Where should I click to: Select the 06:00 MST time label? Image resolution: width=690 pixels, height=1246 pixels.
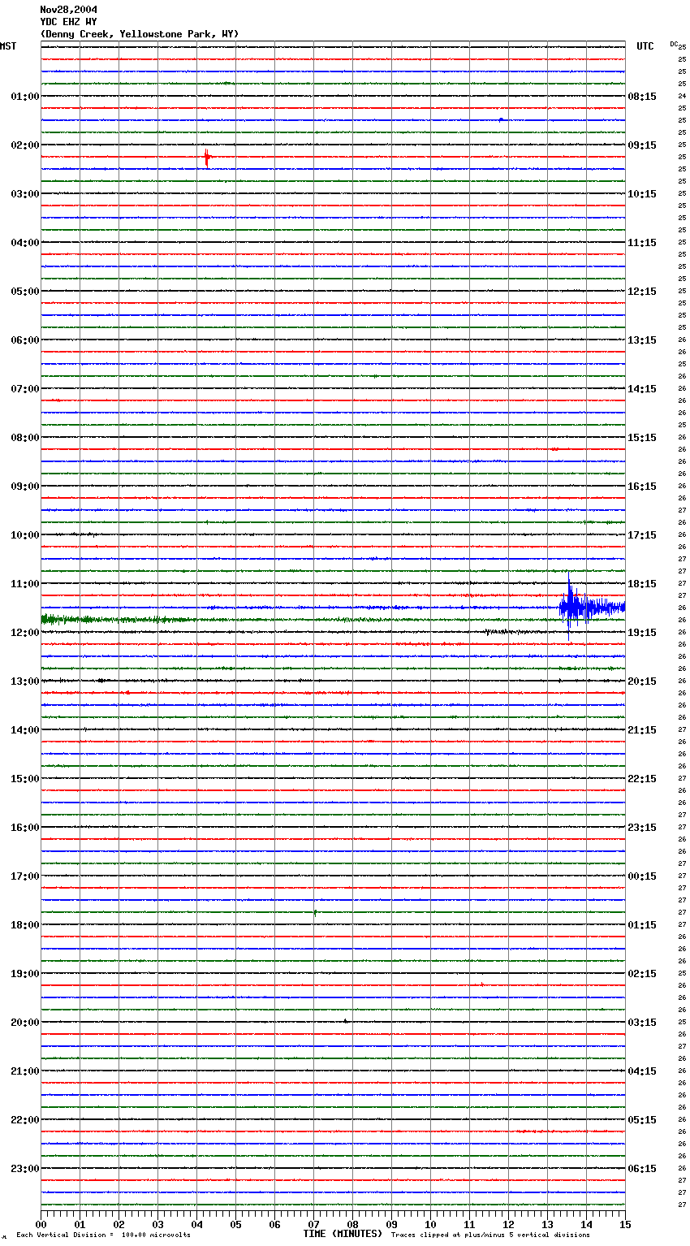pyautogui.click(x=25, y=340)
